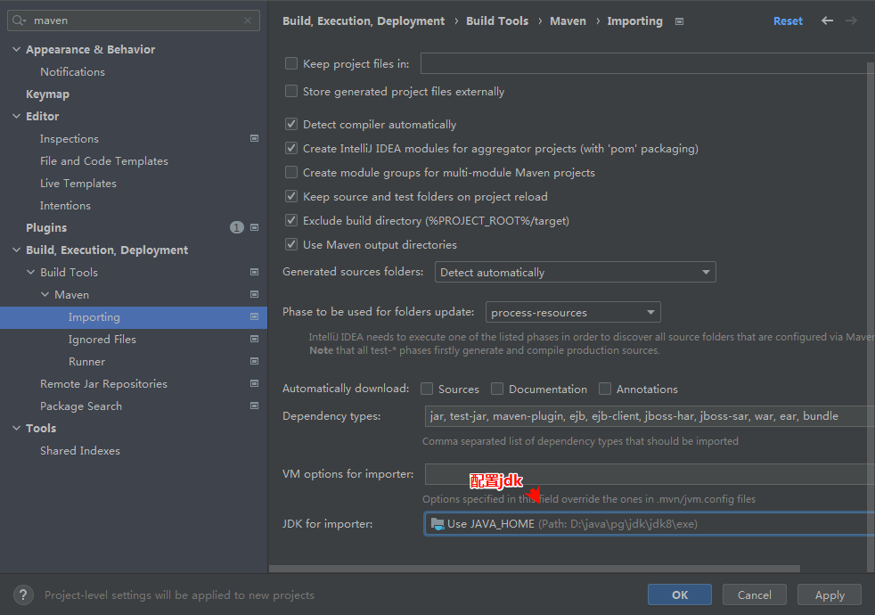Click project-level icon beside Ignored Files
Screen dimensions: 875x615
(255, 340)
